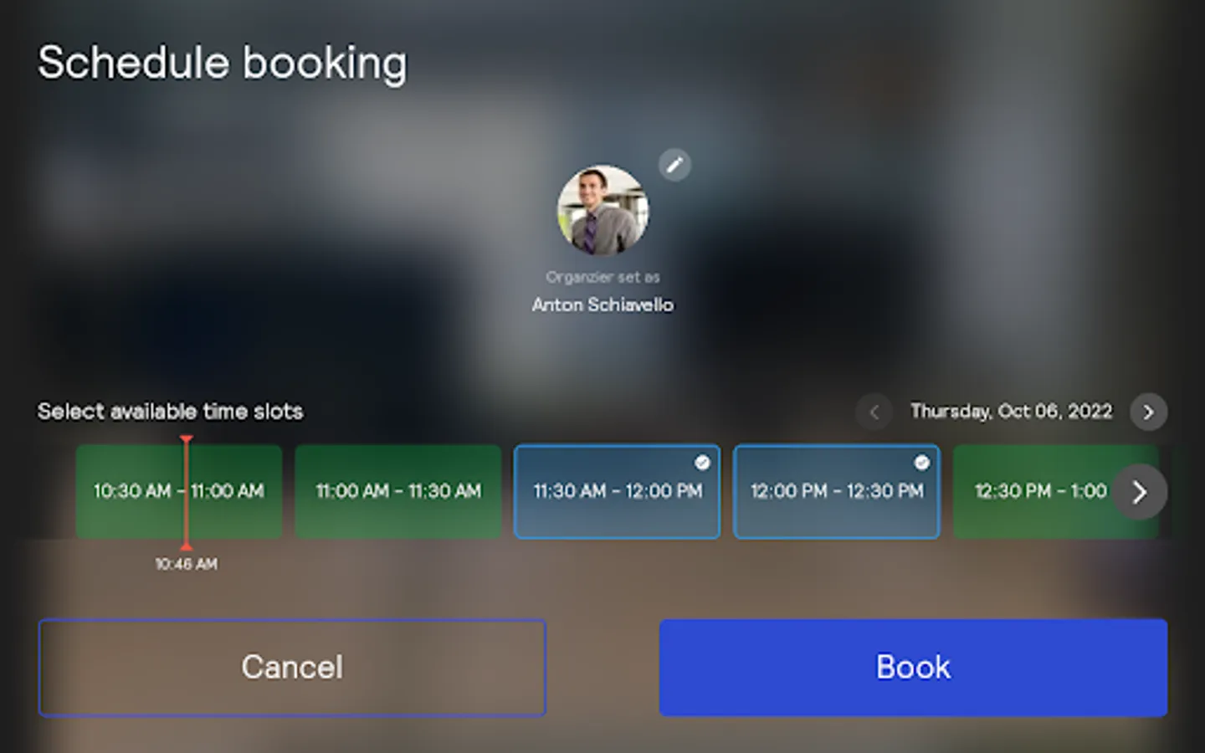Select the 11:00 AM - 11:30 AM slot

[398, 491]
